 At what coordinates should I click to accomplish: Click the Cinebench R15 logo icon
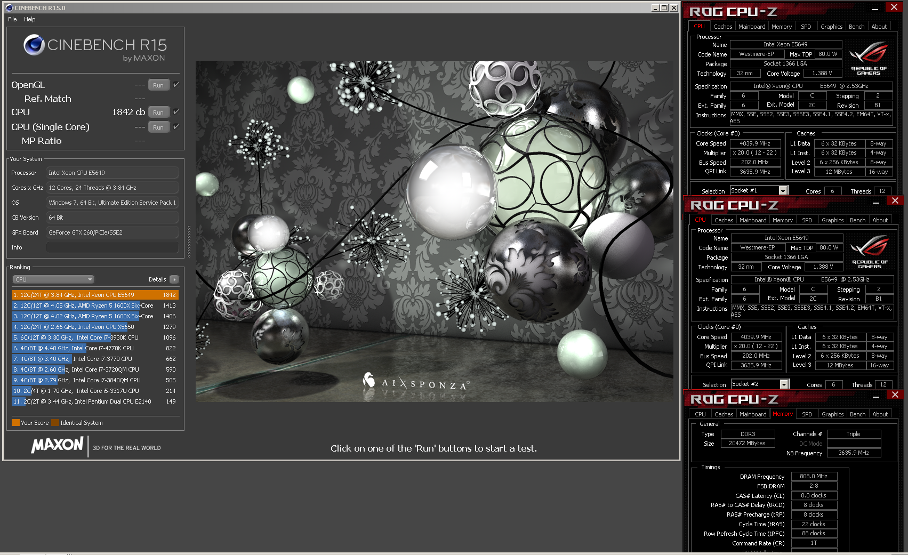34,45
